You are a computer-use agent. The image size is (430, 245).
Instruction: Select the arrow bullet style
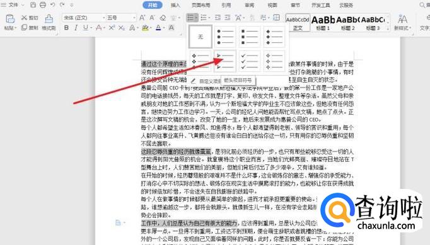coord(225,61)
